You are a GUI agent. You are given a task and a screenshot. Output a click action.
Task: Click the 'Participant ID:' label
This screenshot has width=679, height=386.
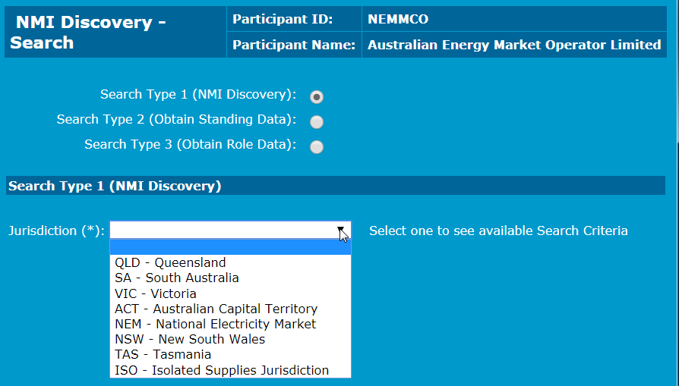[283, 19]
